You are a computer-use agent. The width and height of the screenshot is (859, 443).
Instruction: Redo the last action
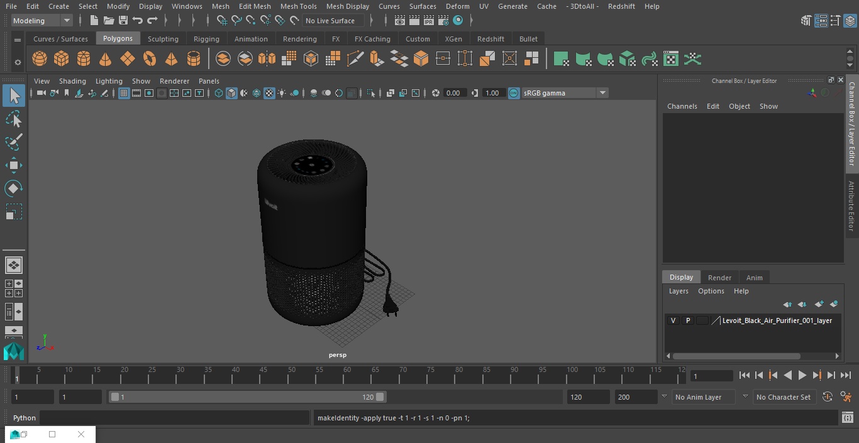[152, 21]
